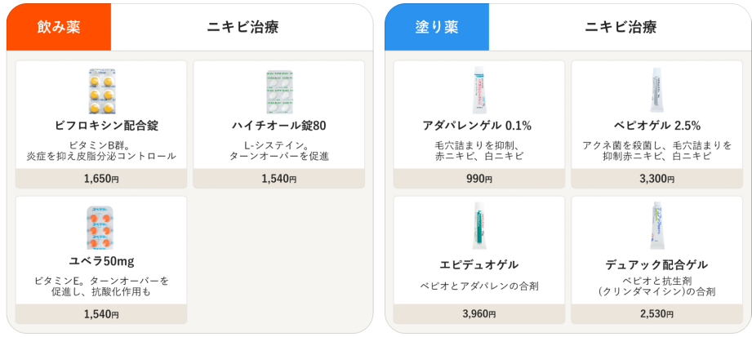This screenshot has height=337, width=752.
Task: Click the ニキビ治療 heading above oral medicines
Action: (243, 27)
